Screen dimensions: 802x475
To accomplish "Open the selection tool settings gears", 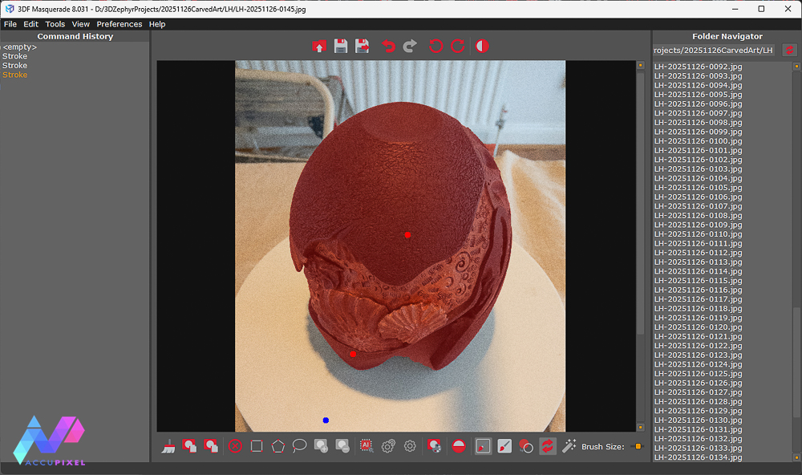I will pos(387,446).
